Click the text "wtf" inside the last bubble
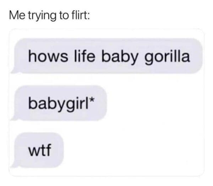 40,150
